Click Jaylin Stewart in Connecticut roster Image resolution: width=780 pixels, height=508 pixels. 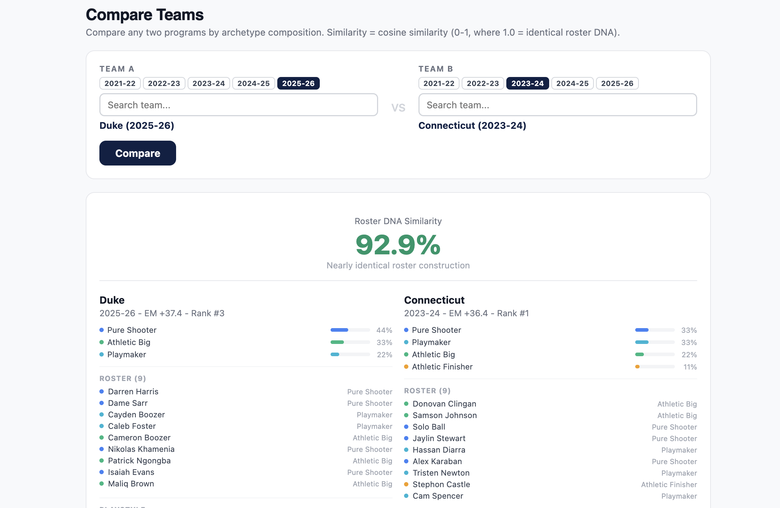coord(439,438)
